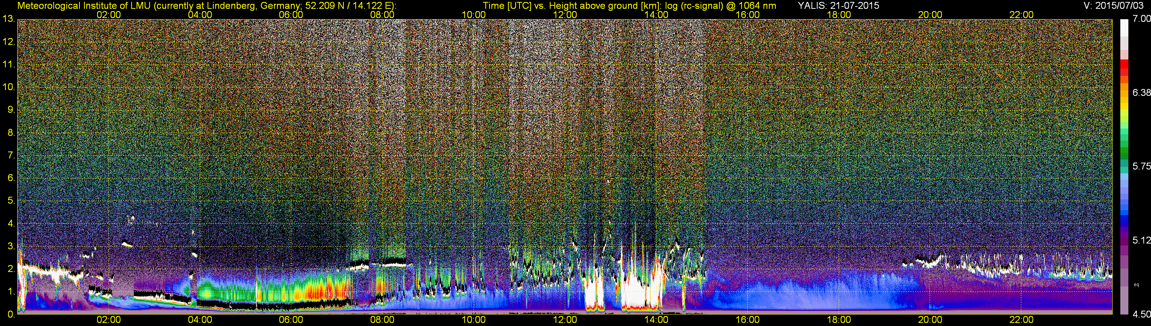Image resolution: width=1151 pixels, height=326 pixels.
Task: Click the 06:00 label on the lower time axis
Action: [x=291, y=320]
